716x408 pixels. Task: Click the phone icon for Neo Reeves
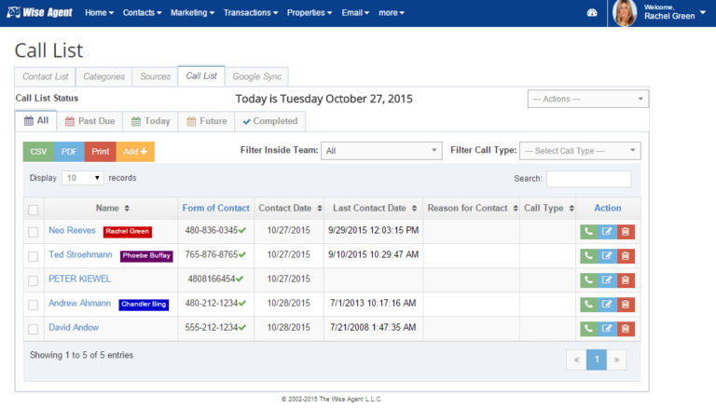click(x=588, y=231)
